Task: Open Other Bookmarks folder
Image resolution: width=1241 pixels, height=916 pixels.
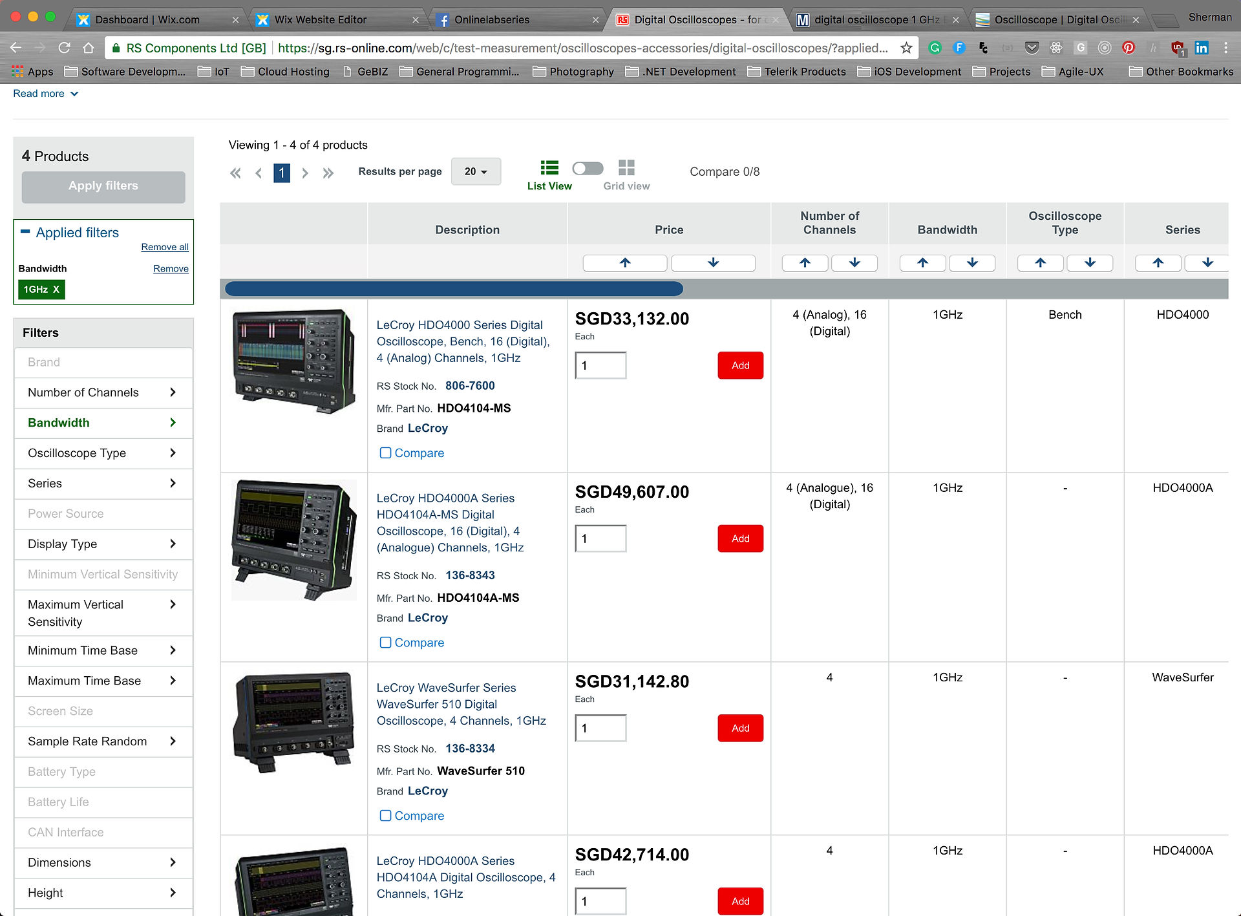Action: (1181, 72)
